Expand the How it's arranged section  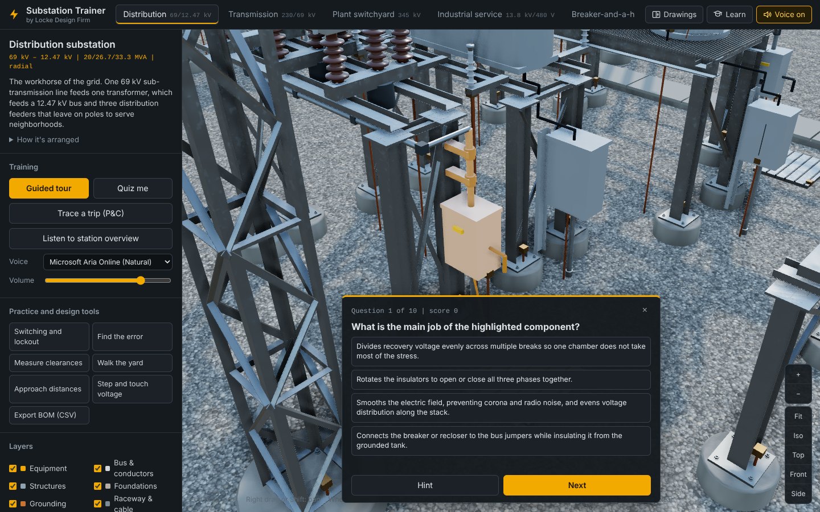pyautogui.click(x=44, y=140)
